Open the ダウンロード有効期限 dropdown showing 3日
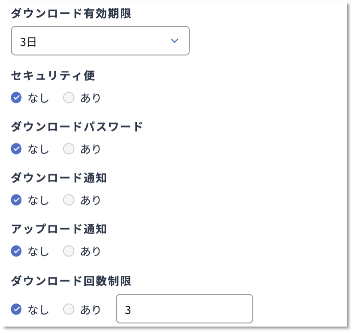353x333 pixels. pos(92,41)
